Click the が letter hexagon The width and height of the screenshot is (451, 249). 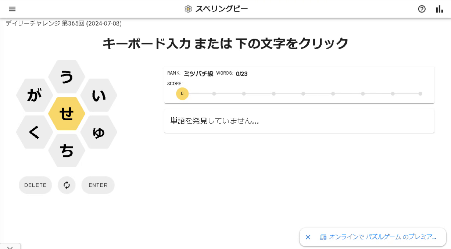point(34,95)
